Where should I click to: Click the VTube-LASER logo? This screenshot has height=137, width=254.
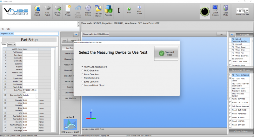coord(17,12)
